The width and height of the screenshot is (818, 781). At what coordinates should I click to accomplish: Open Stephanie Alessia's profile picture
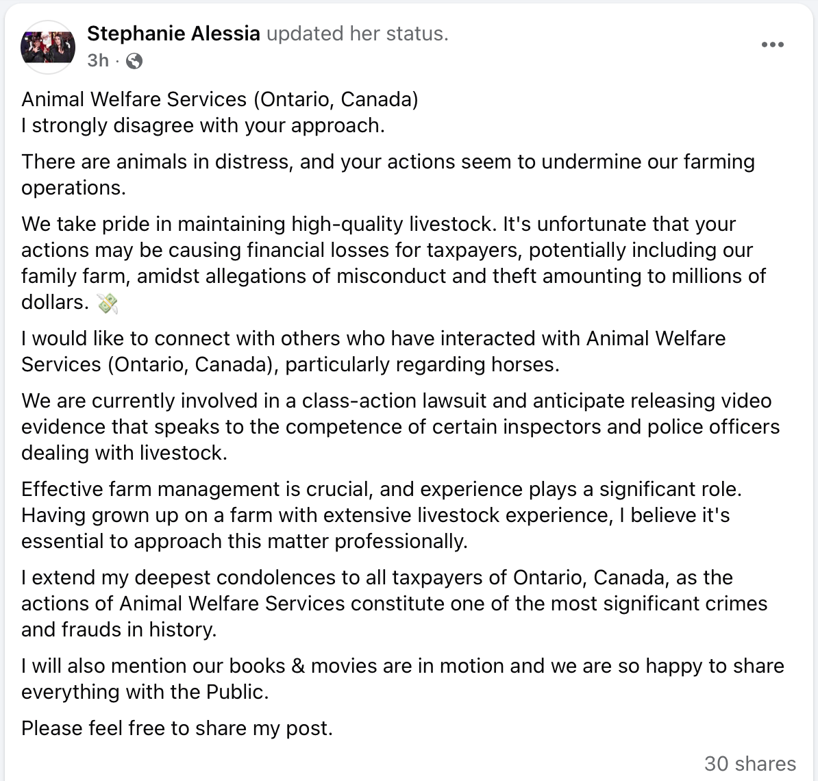(48, 47)
